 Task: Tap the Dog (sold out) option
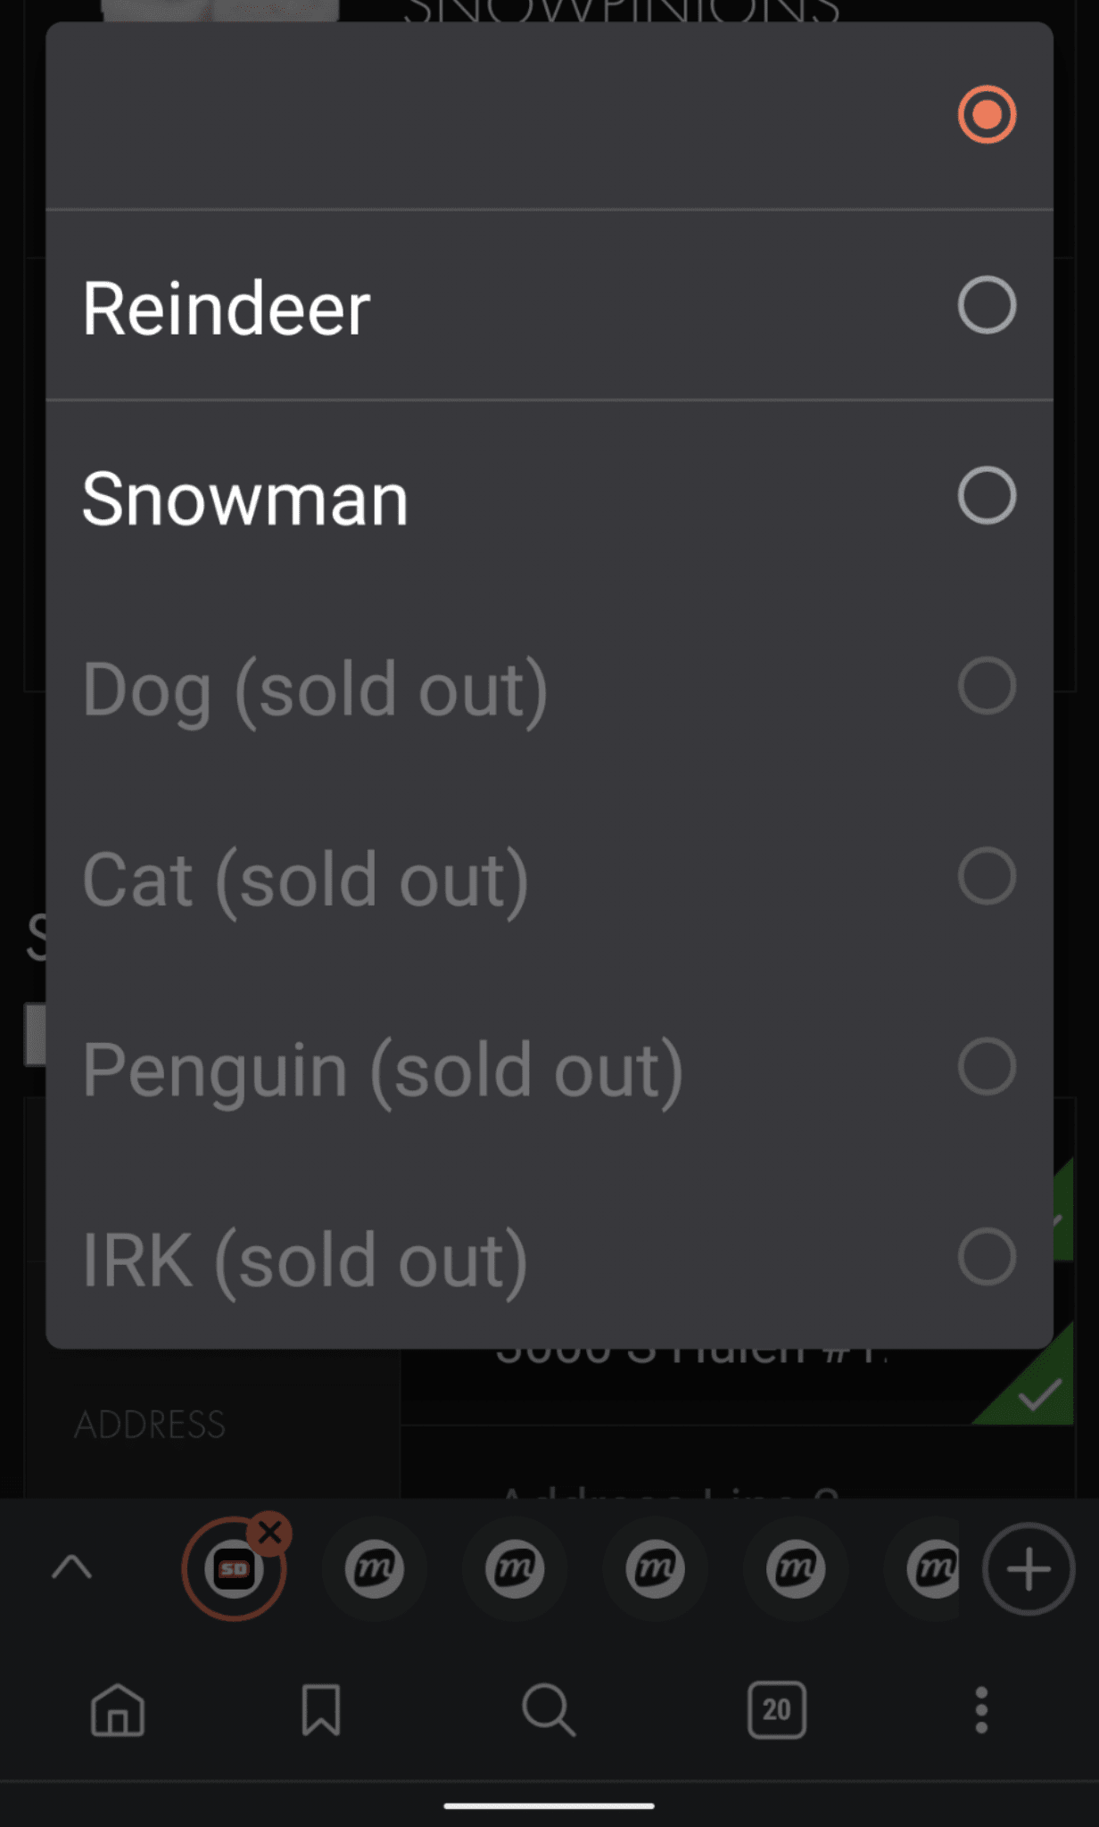[x=315, y=690]
